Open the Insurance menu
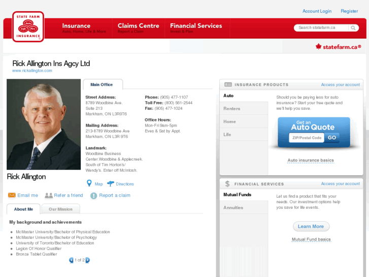The height and width of the screenshot is (277, 369). [x=84, y=28]
